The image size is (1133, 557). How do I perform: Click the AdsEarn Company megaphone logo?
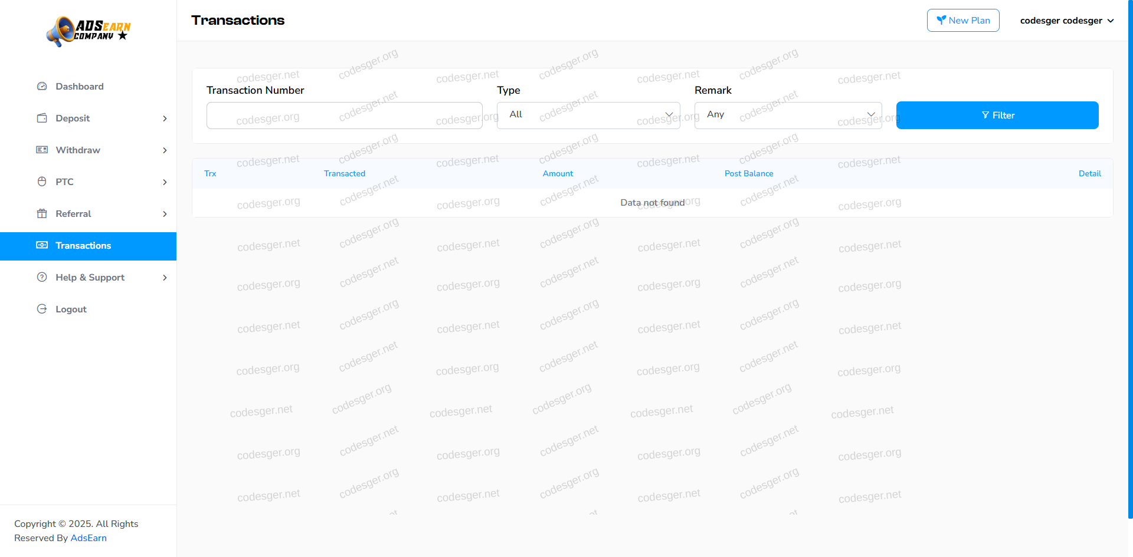coord(88,31)
